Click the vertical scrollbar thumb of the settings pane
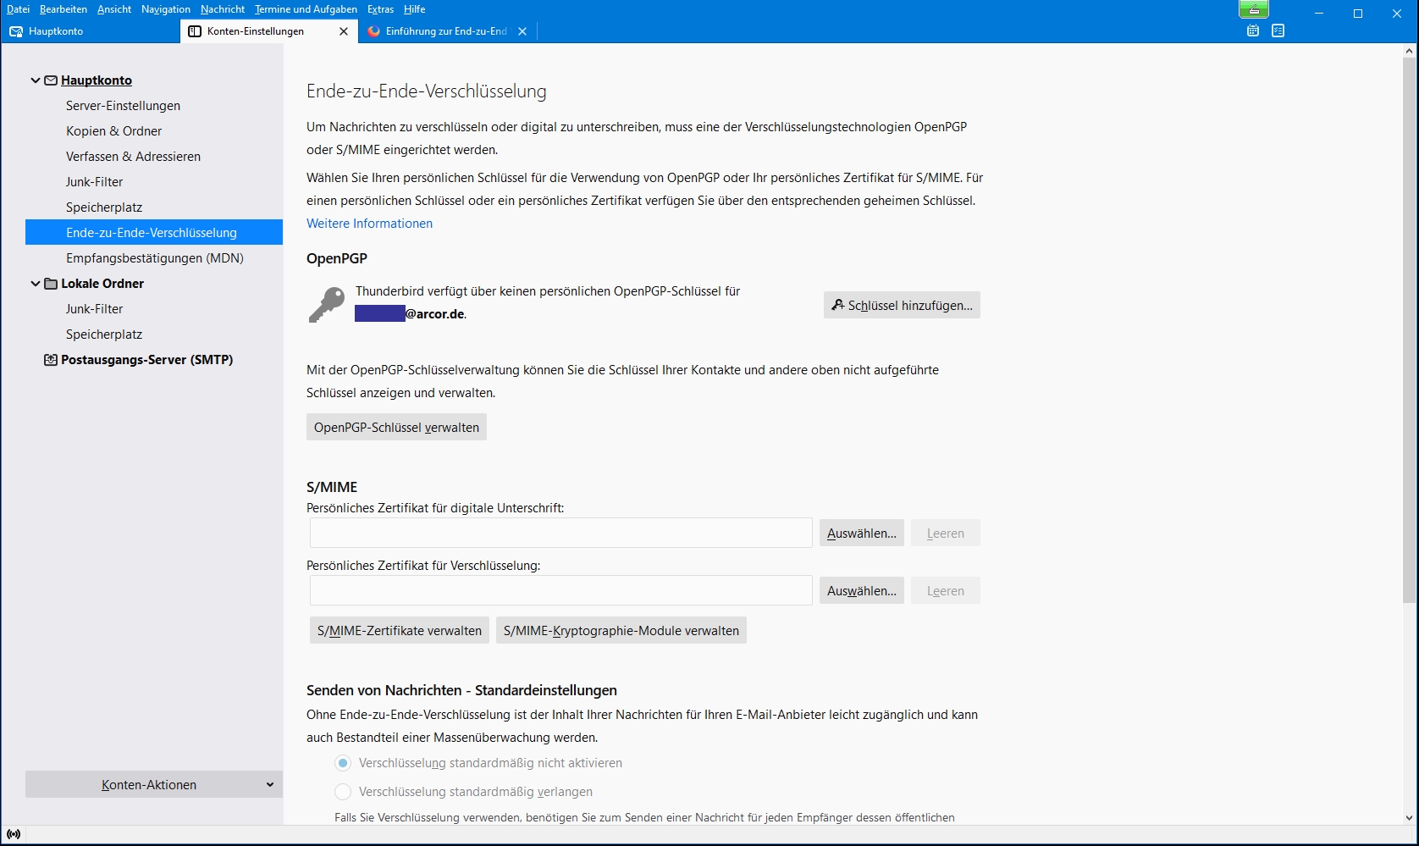The image size is (1419, 846). coord(1409,330)
